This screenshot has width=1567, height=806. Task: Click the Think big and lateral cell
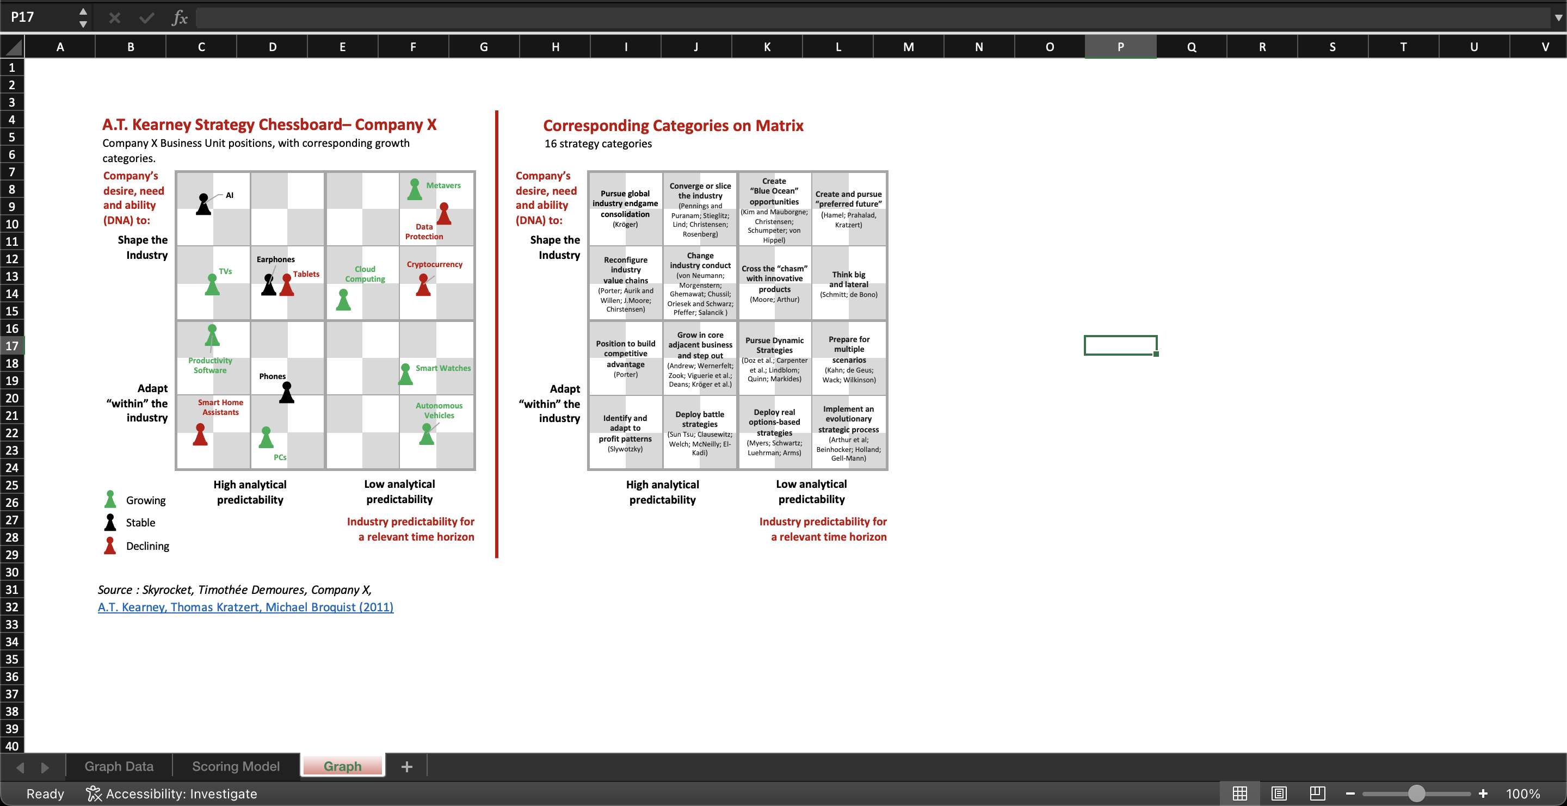tap(849, 284)
